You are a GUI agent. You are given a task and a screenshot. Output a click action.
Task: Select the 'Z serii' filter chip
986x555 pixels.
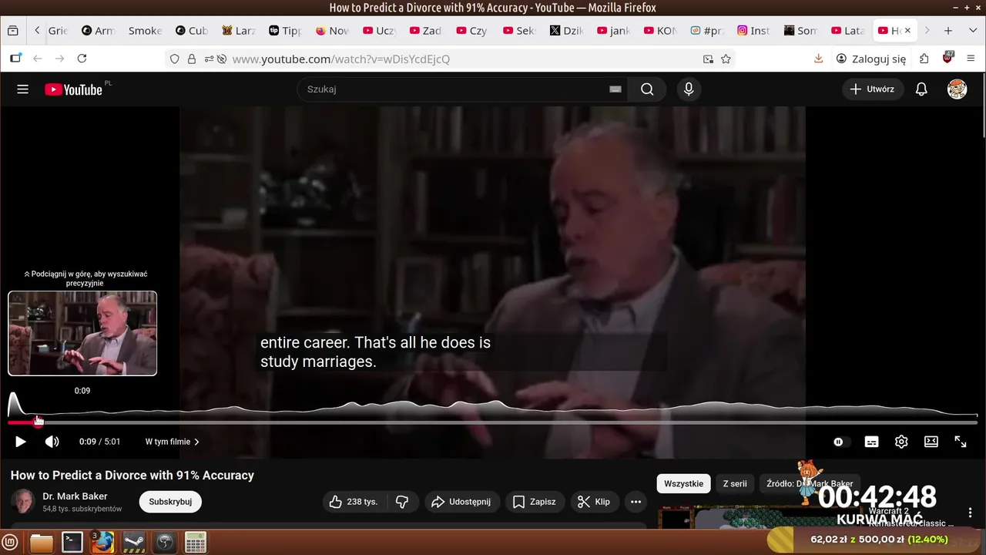(x=735, y=483)
